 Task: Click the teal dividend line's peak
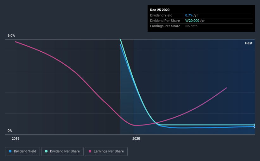pyautogui.click(x=120, y=40)
